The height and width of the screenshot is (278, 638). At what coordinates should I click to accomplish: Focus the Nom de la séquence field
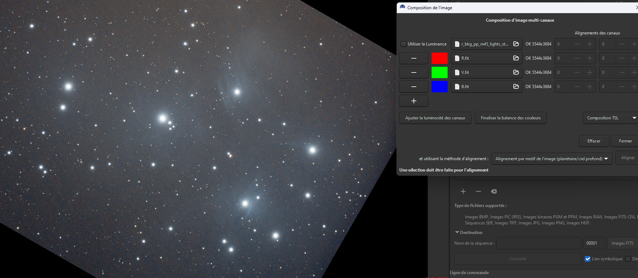[x=539, y=243]
